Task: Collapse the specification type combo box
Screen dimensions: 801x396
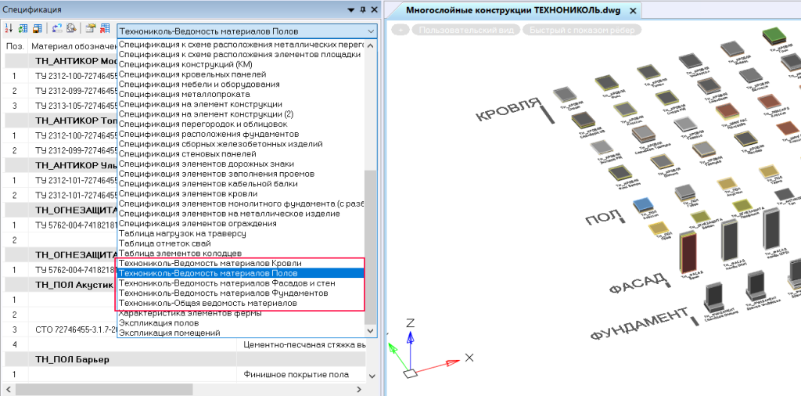Action: (371, 31)
